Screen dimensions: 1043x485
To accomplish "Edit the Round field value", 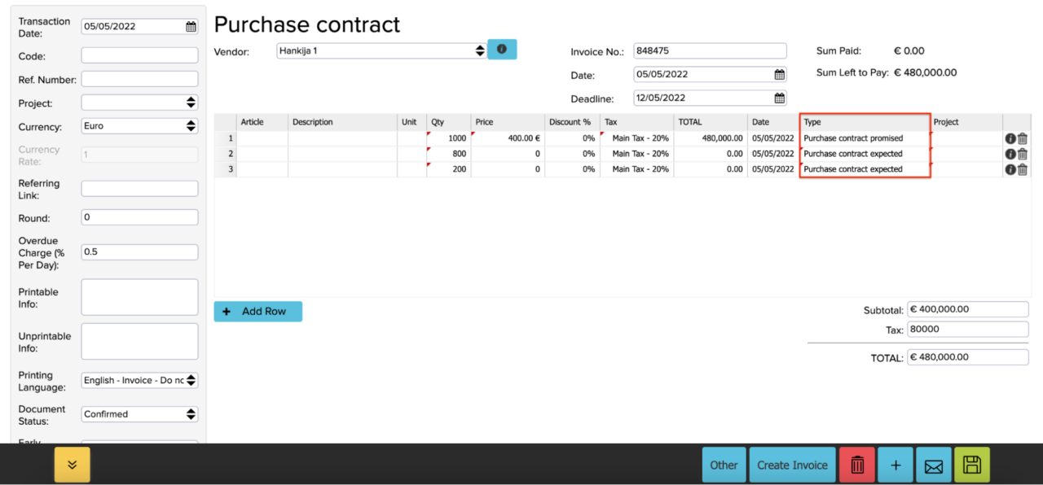I will (139, 217).
